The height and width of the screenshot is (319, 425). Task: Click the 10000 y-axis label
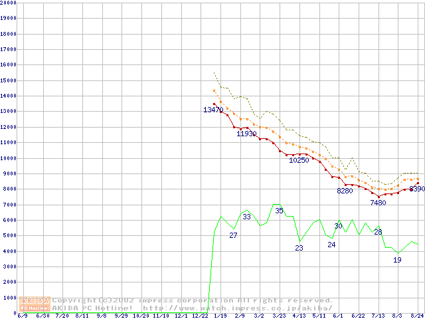coord(8,158)
